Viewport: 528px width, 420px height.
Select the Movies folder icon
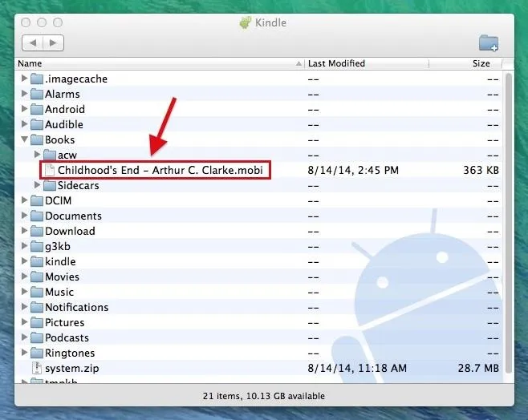pyautogui.click(x=37, y=277)
